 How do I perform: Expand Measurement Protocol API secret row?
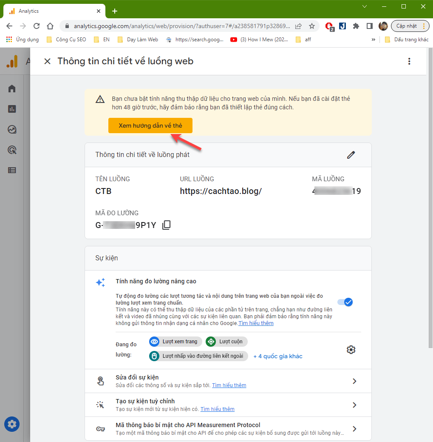pos(228,429)
